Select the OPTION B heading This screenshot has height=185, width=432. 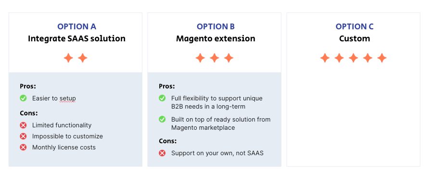pos(216,26)
